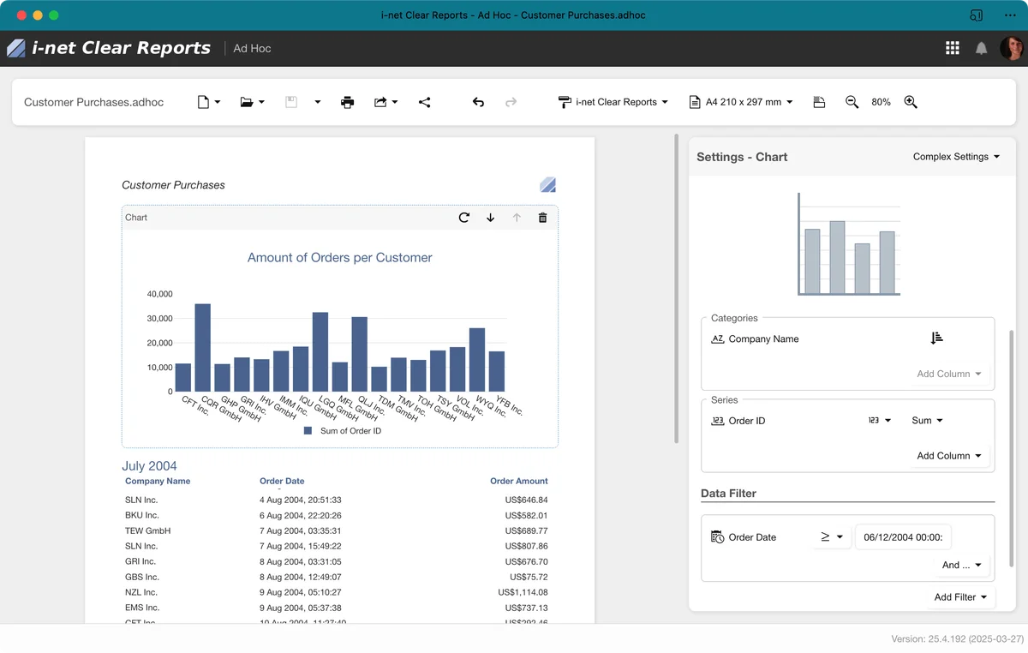Change the Order Date comparison operator
1028x653 pixels.
[831, 537]
